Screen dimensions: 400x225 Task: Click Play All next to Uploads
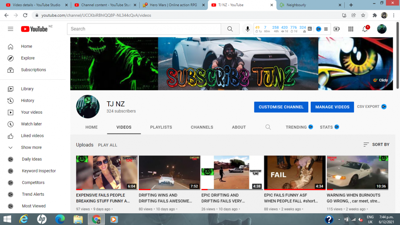tap(107, 145)
